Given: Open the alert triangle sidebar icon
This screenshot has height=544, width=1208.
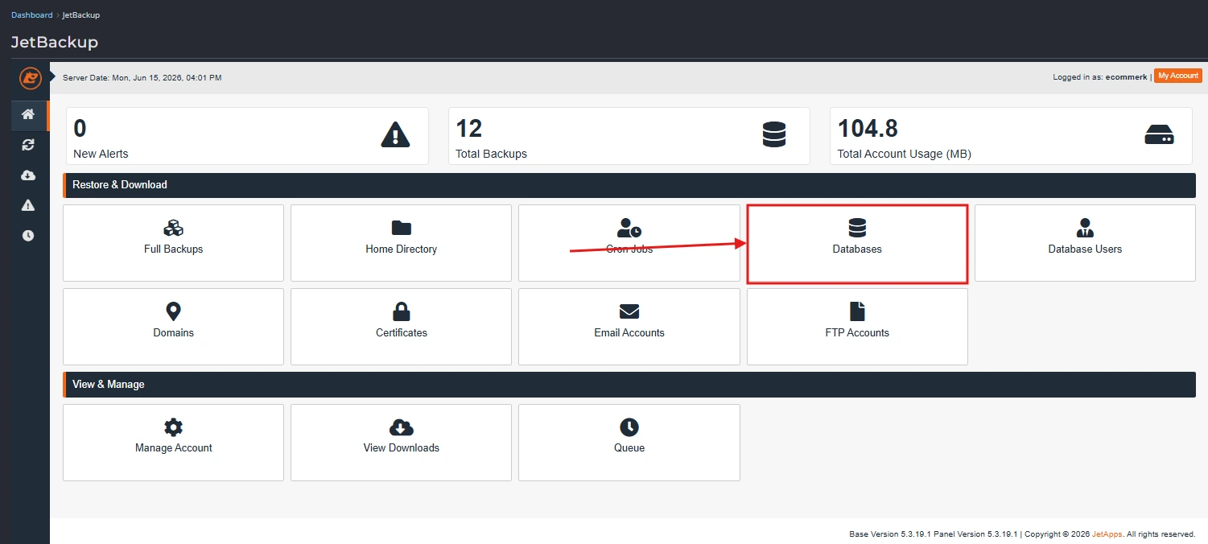Looking at the screenshot, I should [x=28, y=205].
